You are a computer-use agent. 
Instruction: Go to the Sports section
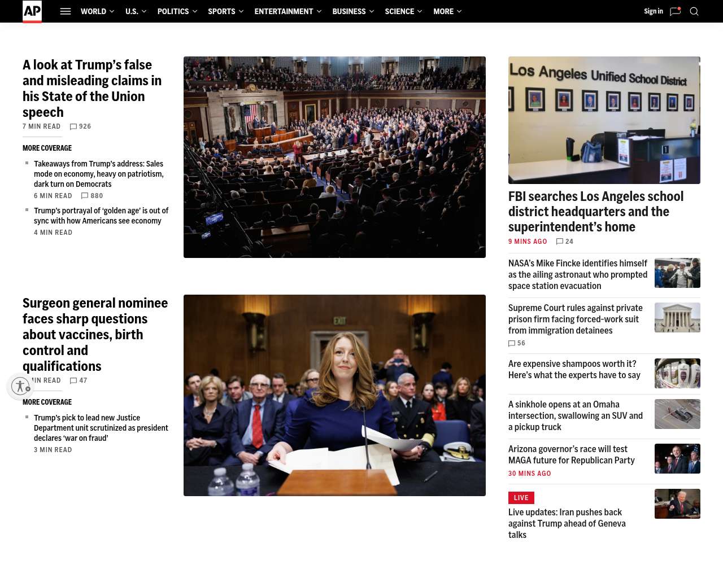(x=221, y=11)
